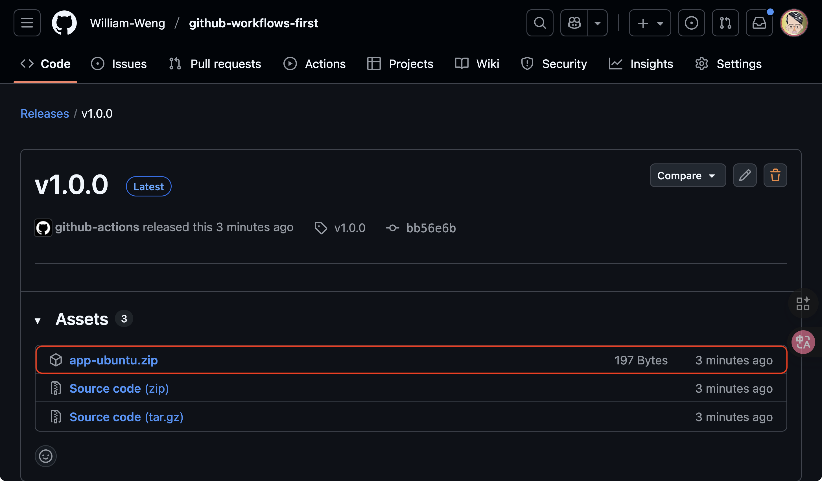
Task: Click the GitHub Octocat logo
Action: [64, 23]
